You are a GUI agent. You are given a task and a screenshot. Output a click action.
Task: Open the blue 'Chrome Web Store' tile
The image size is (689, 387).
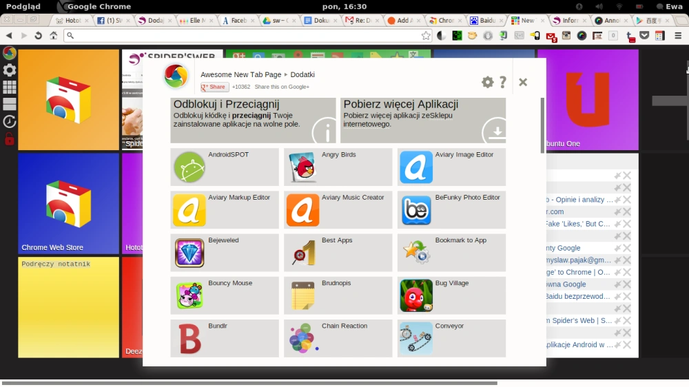pos(68,203)
